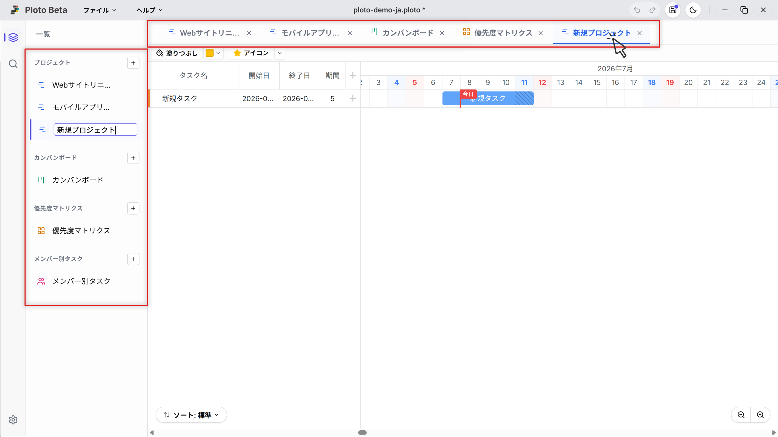Open 優先度マトリクス item in sidebar
Screen dimensions: 778x437
pyautogui.click(x=86, y=231)
